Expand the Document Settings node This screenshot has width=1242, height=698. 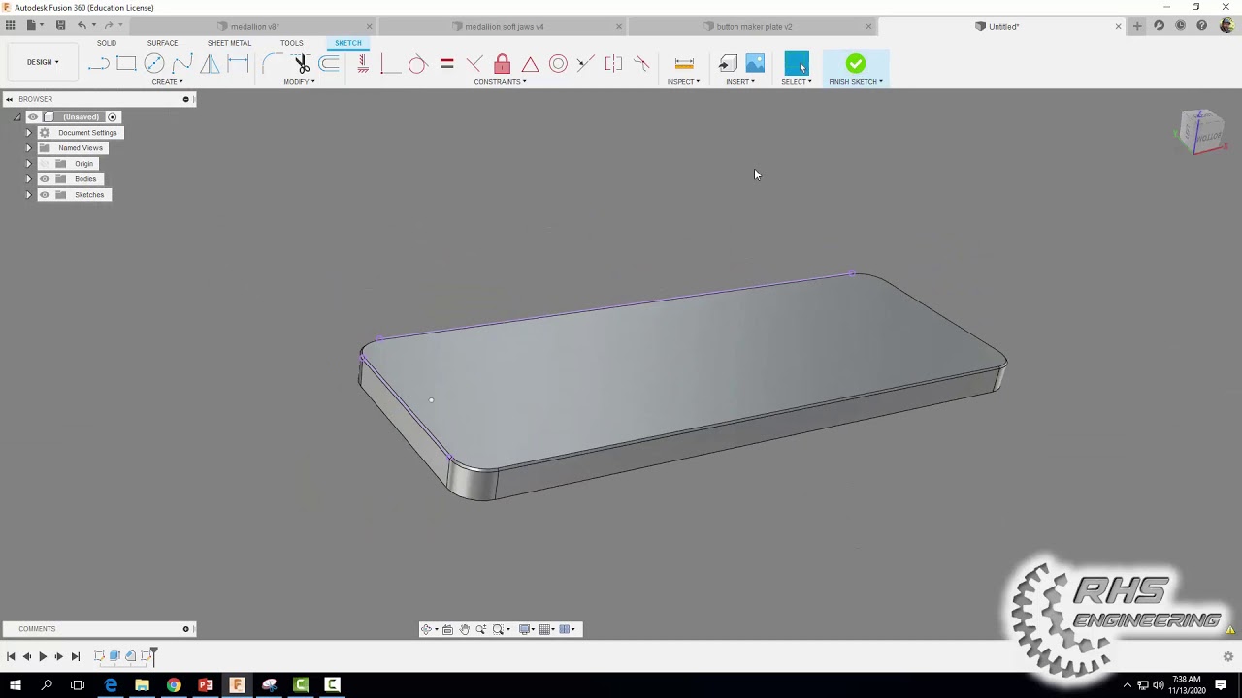(x=28, y=133)
